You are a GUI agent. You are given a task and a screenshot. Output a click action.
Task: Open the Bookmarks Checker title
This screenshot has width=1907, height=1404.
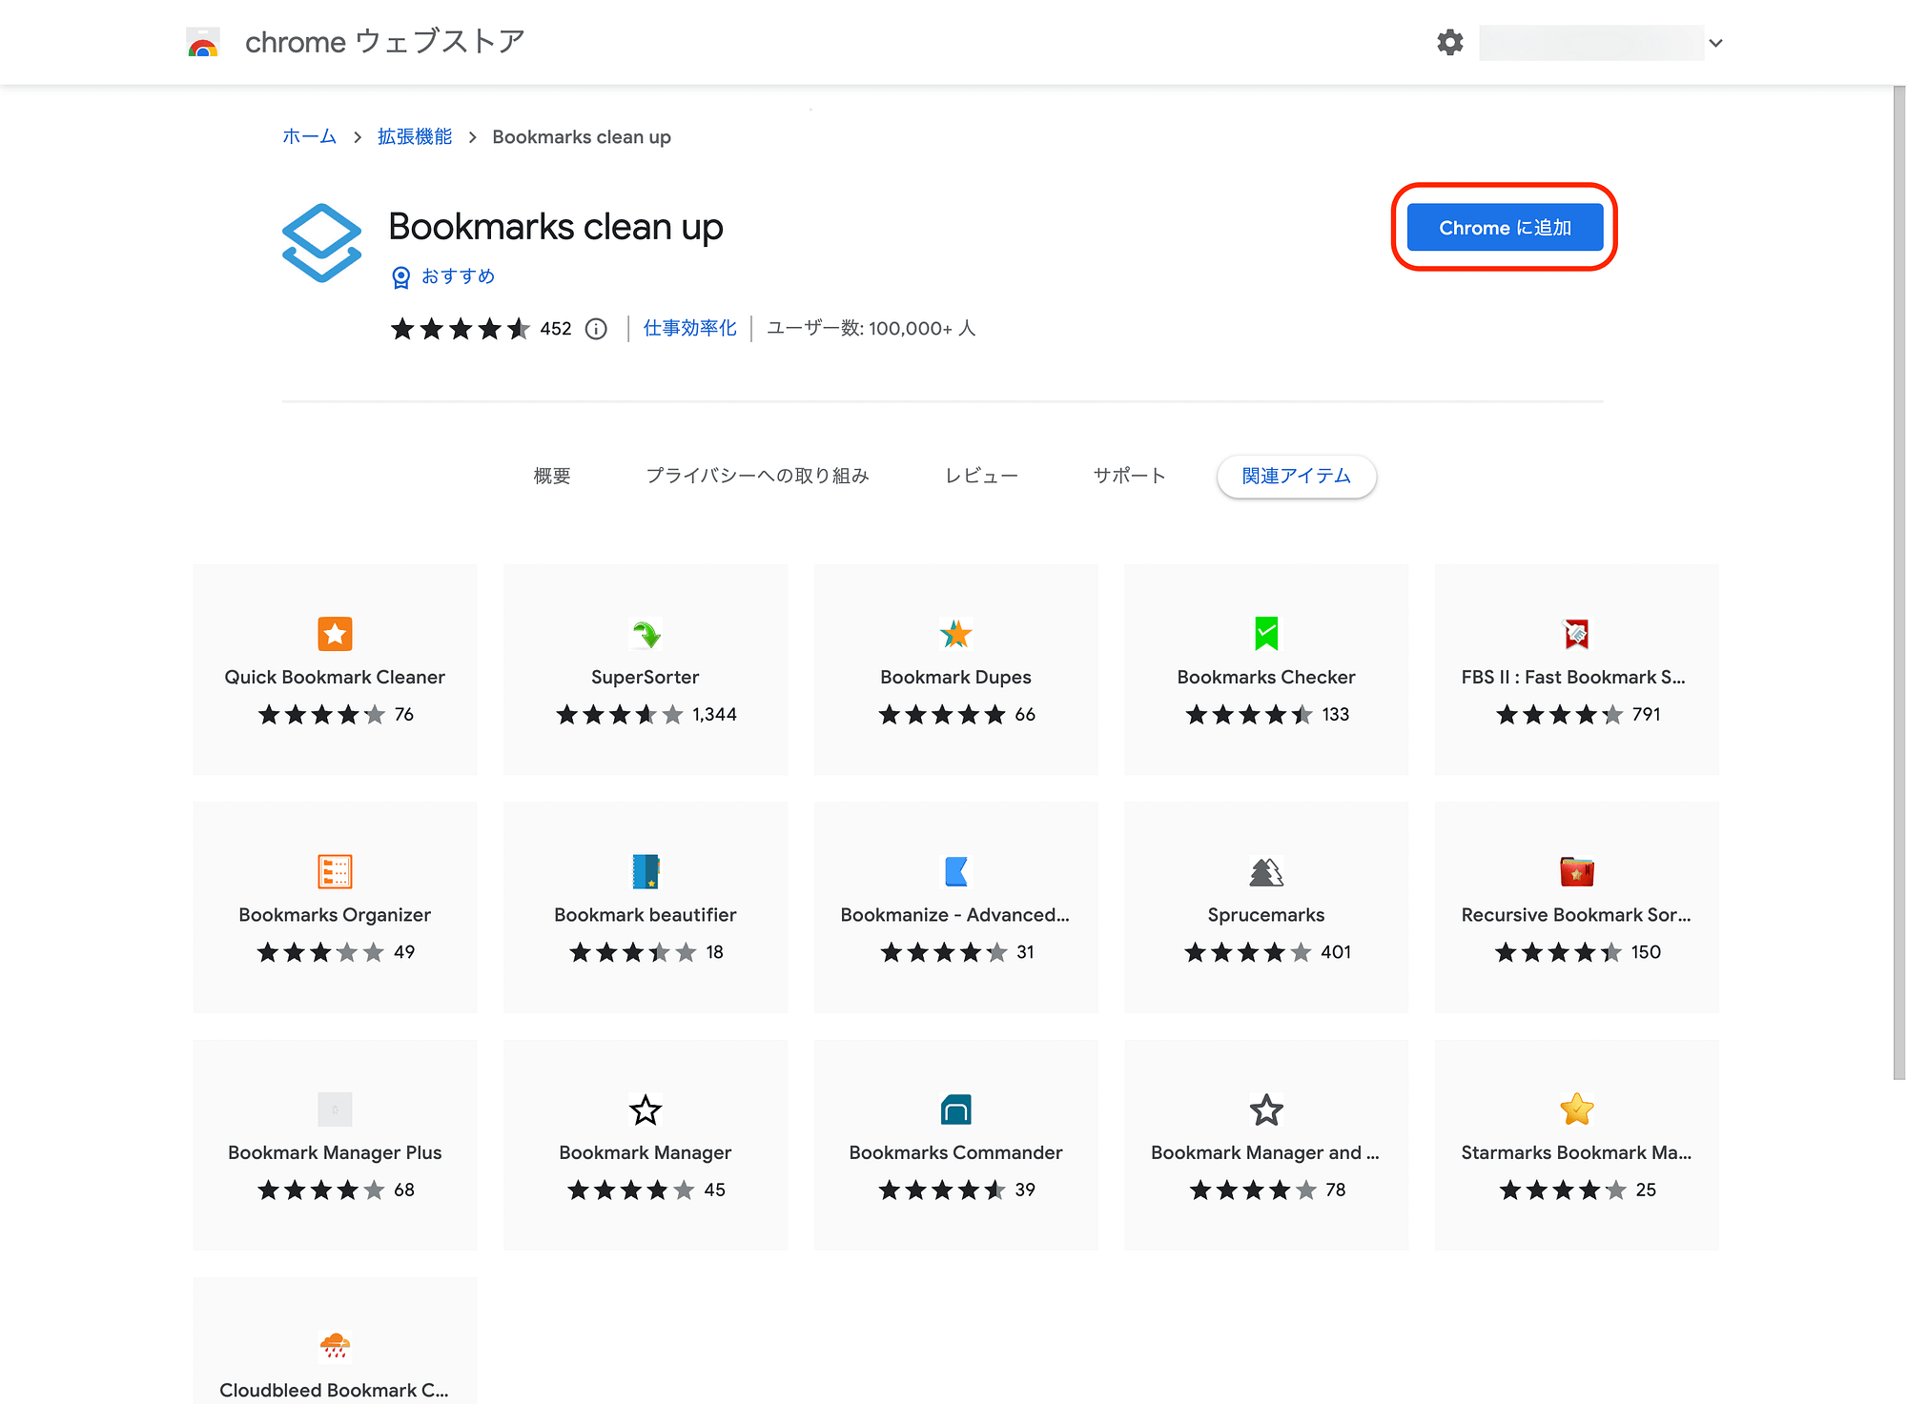pos(1266,678)
